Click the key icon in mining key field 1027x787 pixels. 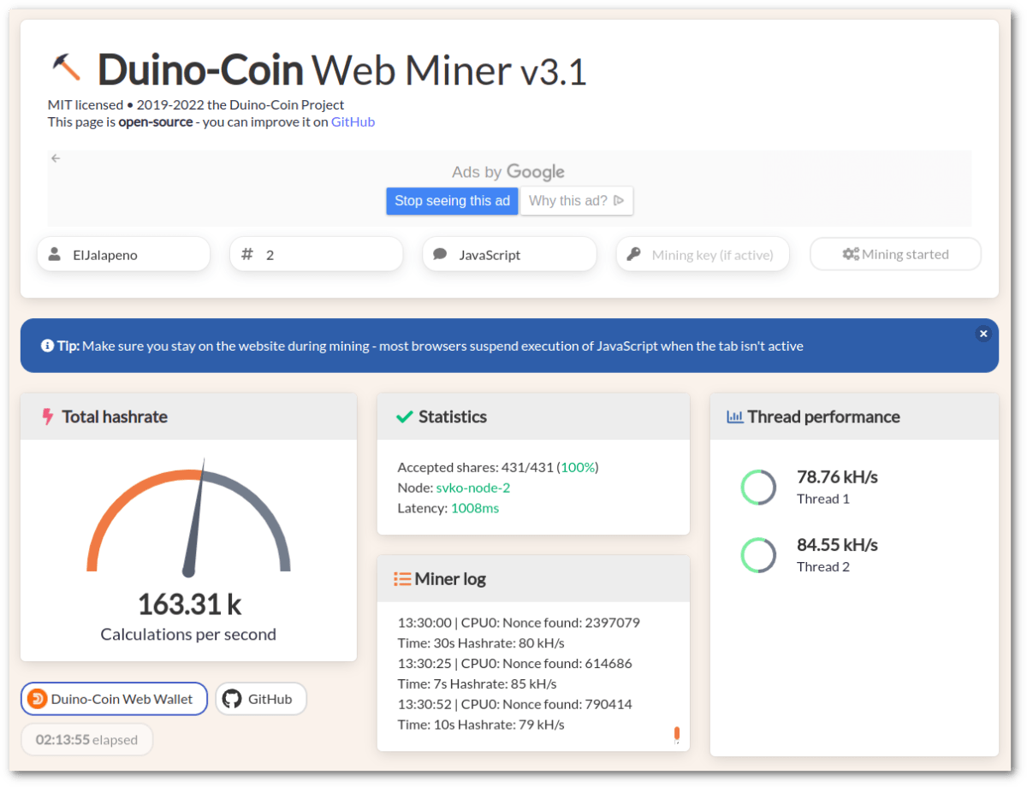pos(634,254)
